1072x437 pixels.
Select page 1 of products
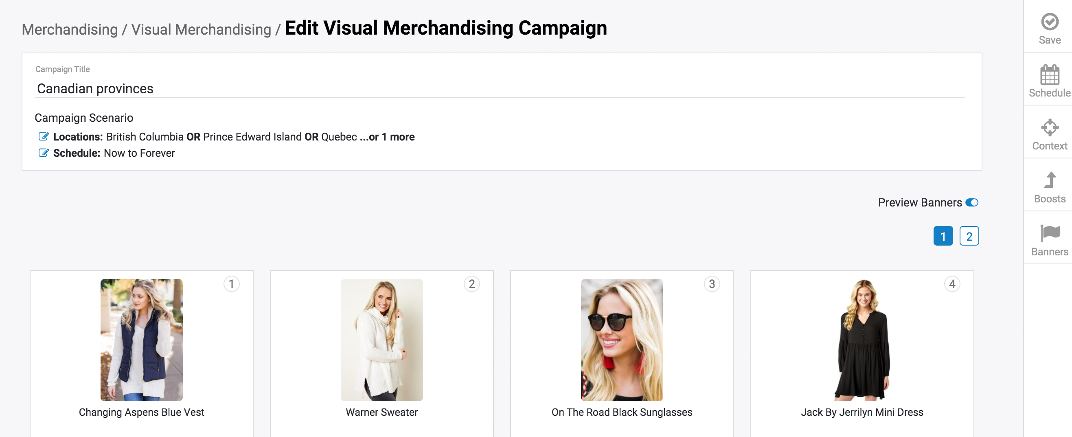pos(943,236)
